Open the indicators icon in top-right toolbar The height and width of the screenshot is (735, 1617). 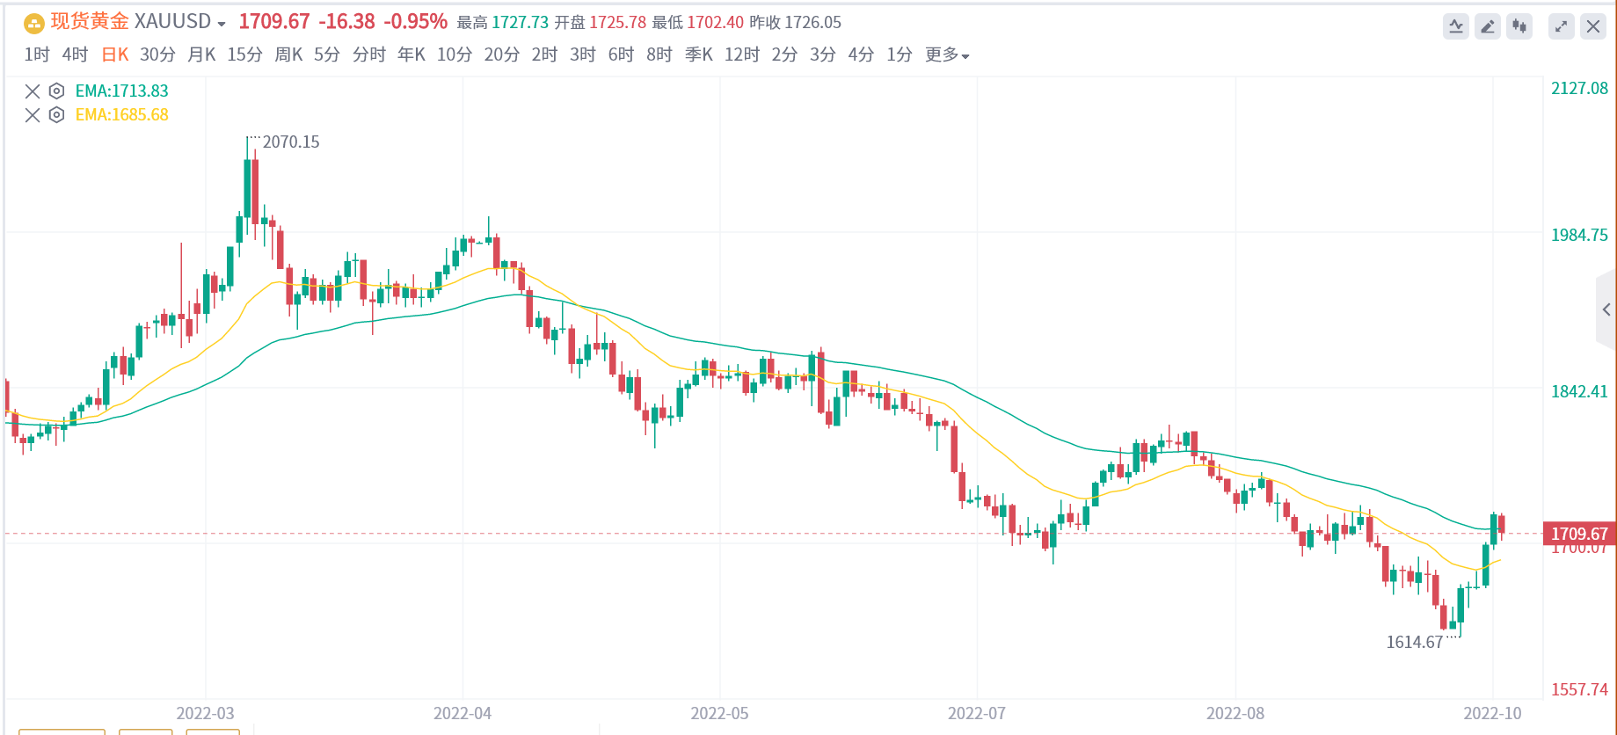(1456, 26)
